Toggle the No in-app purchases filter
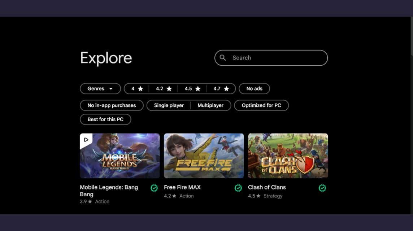The width and height of the screenshot is (413, 231). 112,105
